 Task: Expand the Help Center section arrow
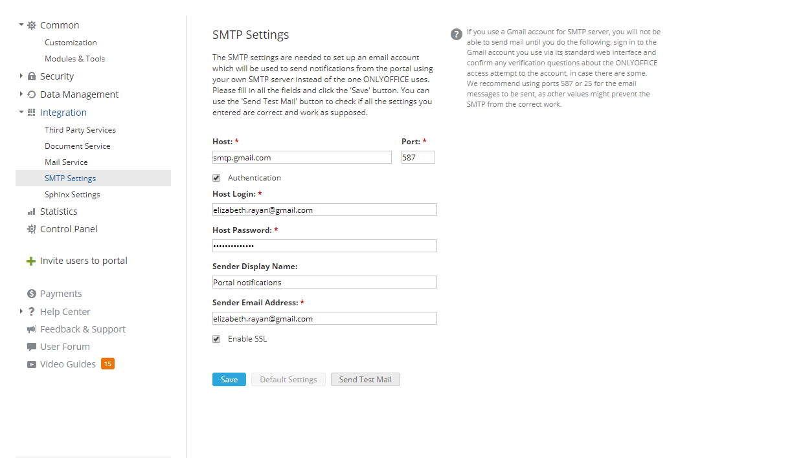(21, 312)
